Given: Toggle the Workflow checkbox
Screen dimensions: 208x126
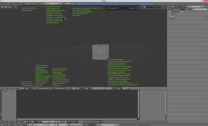Looking at the screenshot, I should coord(64,3).
